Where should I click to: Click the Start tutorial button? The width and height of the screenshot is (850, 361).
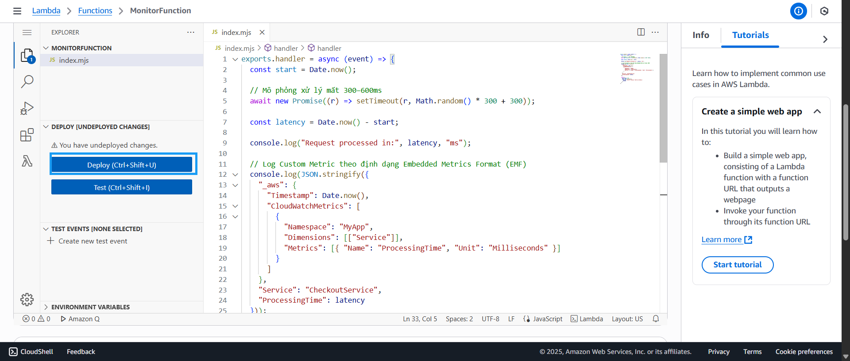(x=737, y=265)
